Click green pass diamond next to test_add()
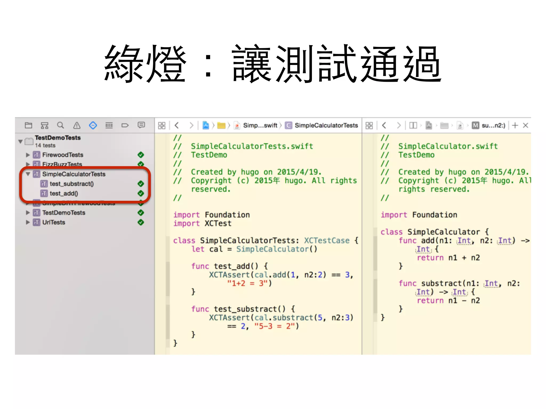The height and width of the screenshot is (409, 546). coord(141,193)
